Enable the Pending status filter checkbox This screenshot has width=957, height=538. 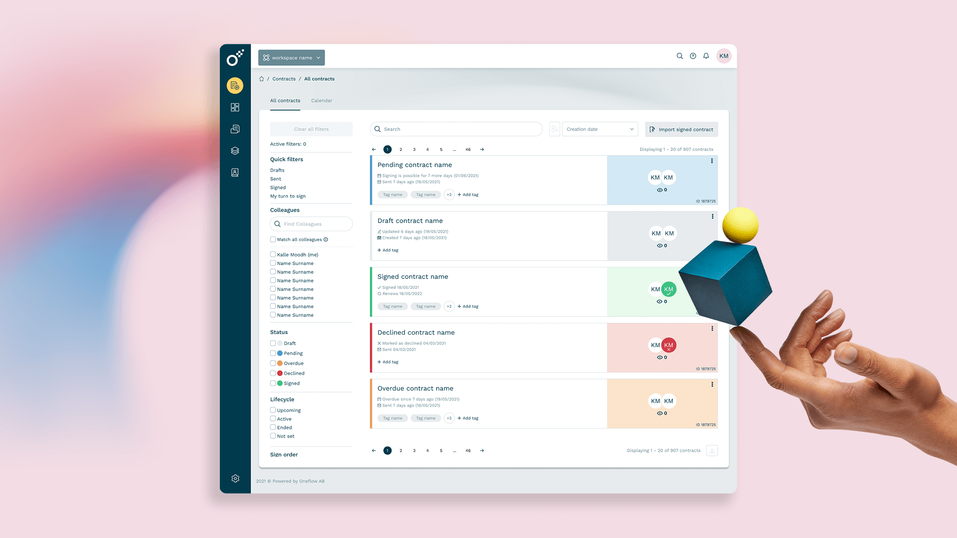click(273, 353)
